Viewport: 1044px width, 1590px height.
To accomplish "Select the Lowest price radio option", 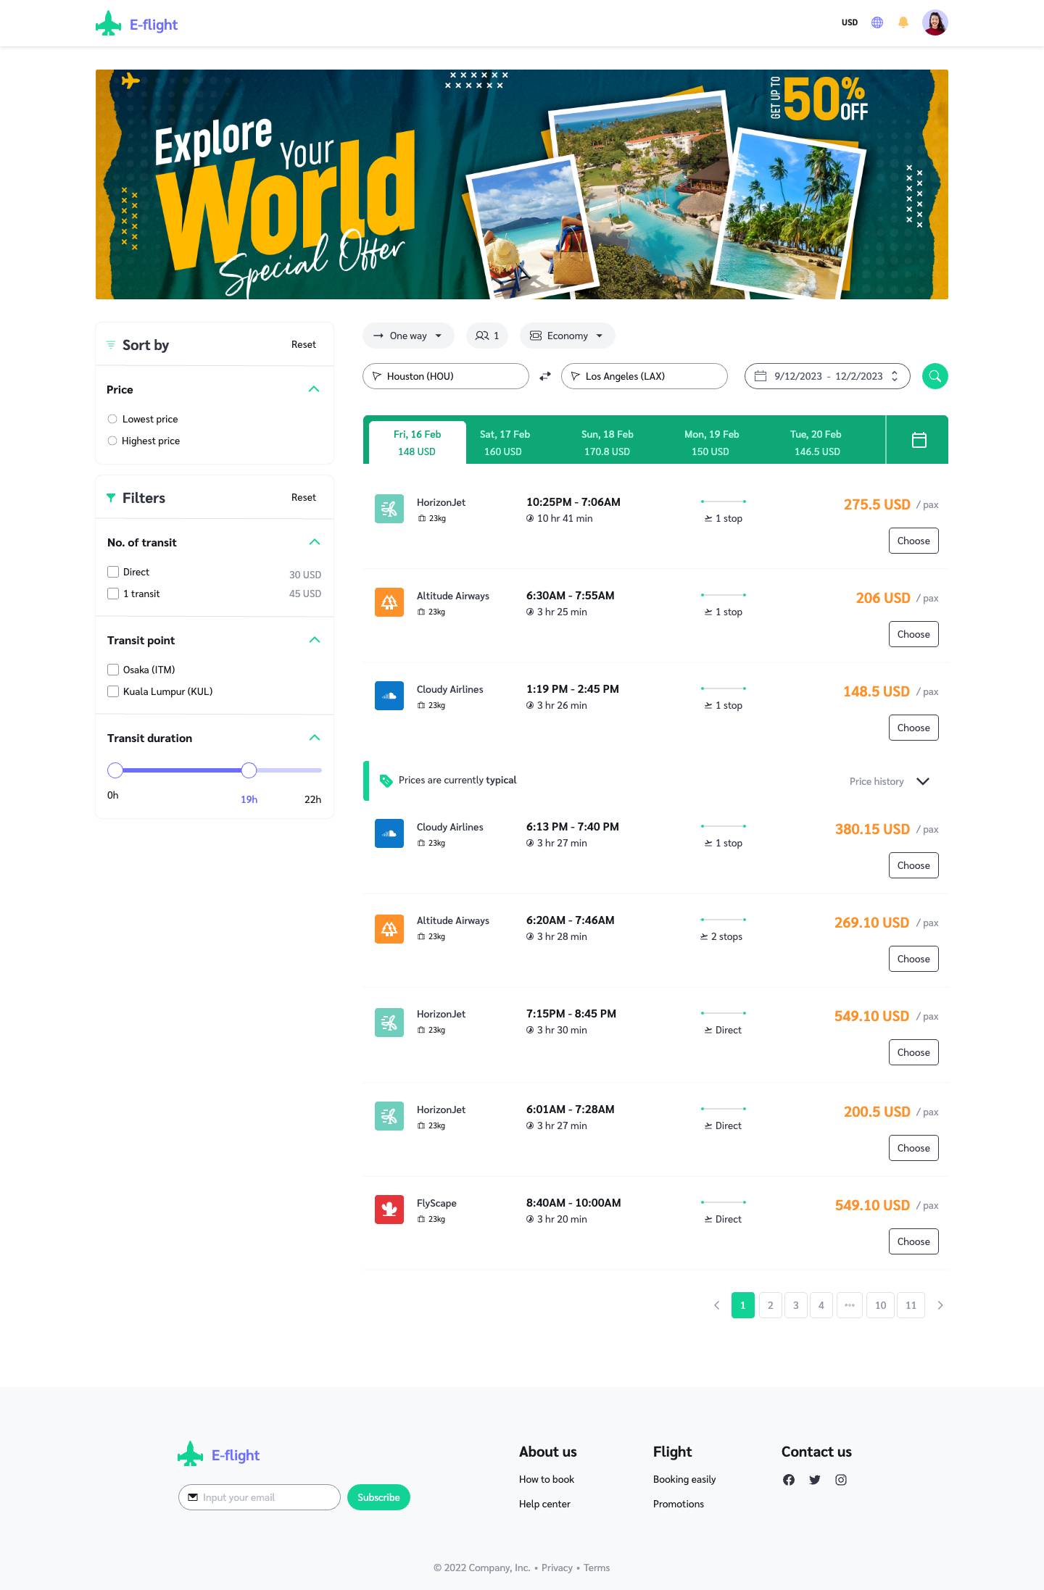I will click(x=112, y=419).
